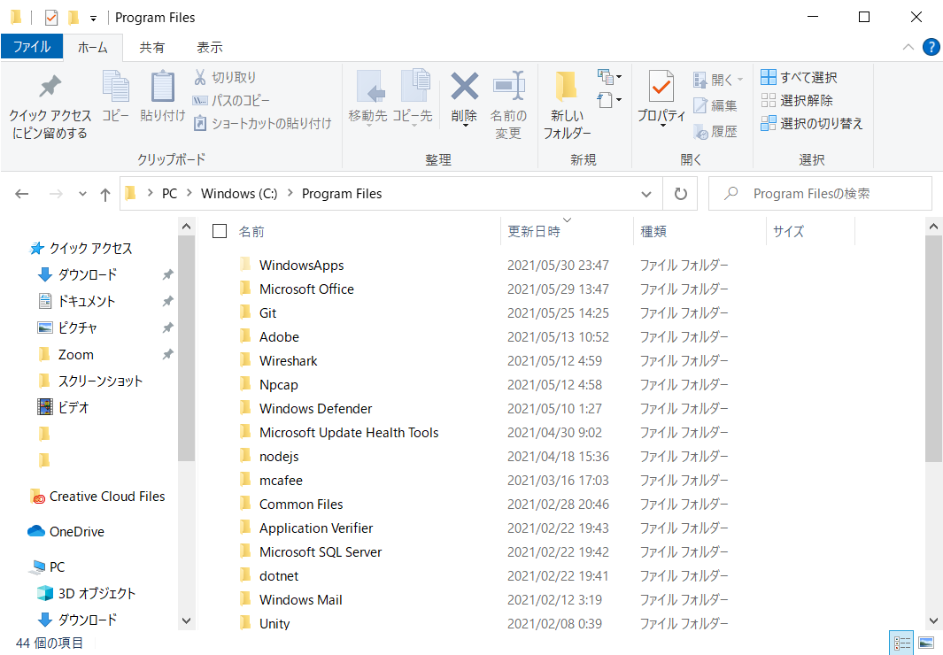The width and height of the screenshot is (943, 655).
Task: Switch to large thumbnails view in the status bar
Action: click(x=925, y=643)
